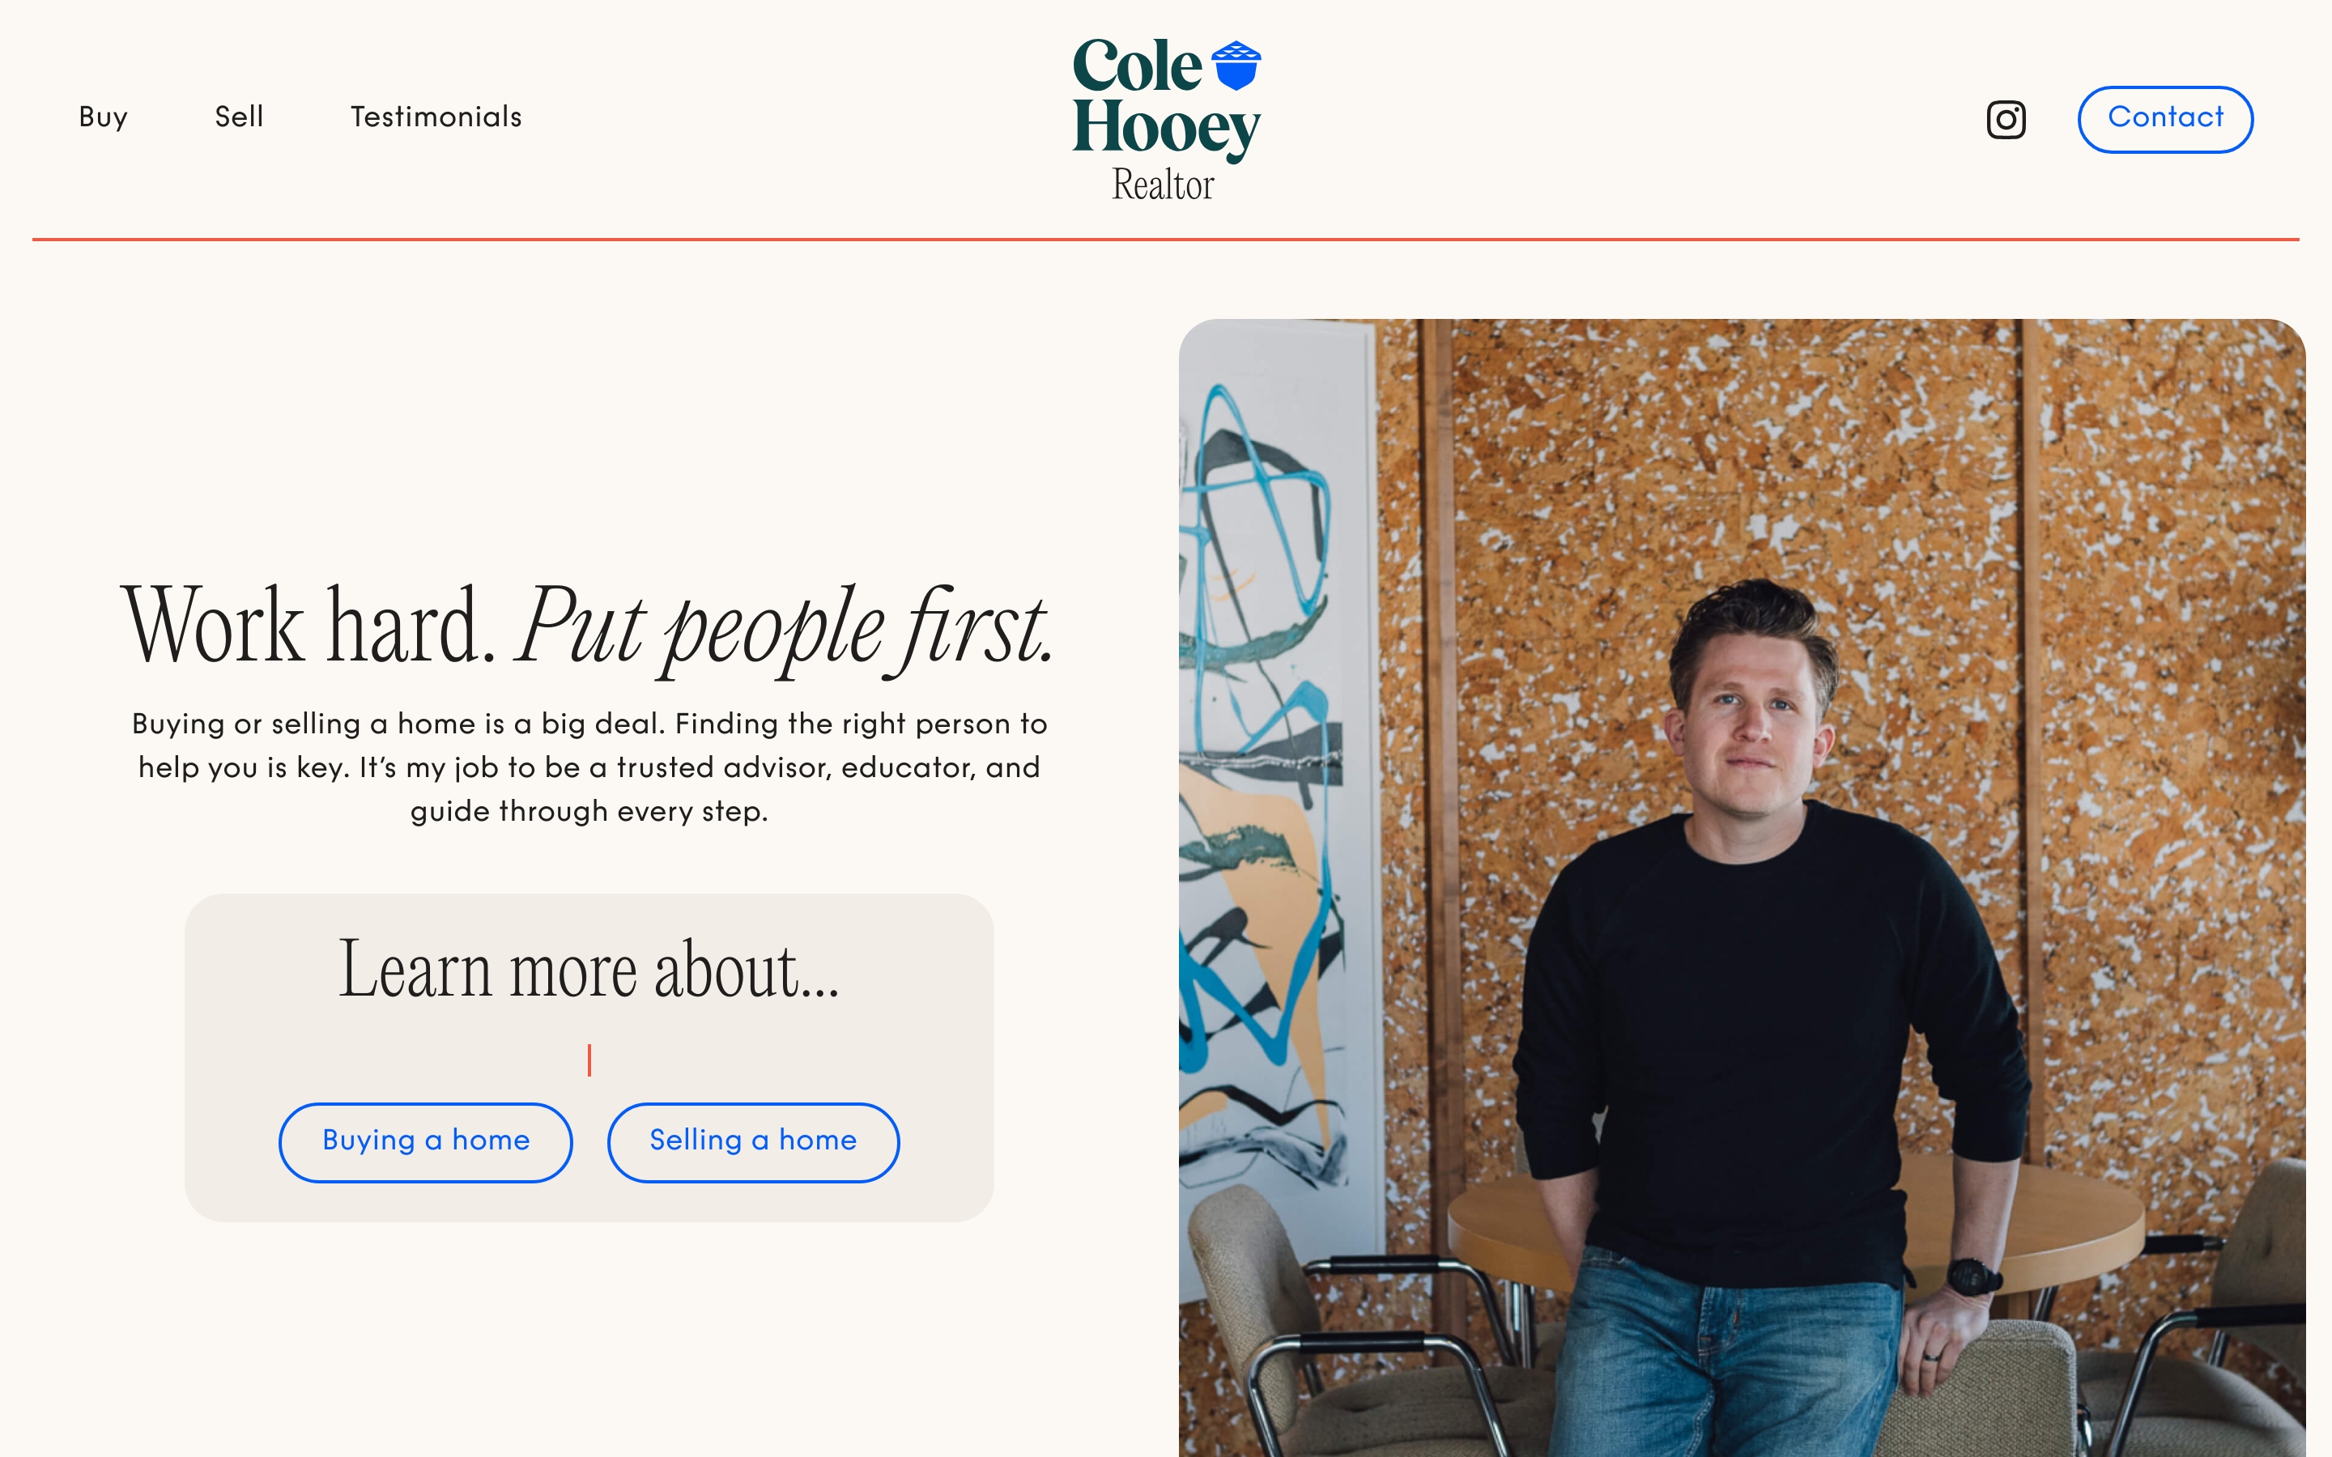Click the "Realtor" text under the logo
Viewport: 2332px width, 1457px height.
(x=1163, y=185)
